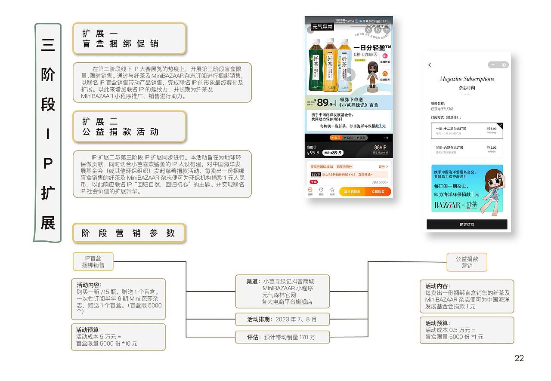Click the 活动排期：2023 年 7、8 月 box
The image size is (551, 381).
click(282, 319)
